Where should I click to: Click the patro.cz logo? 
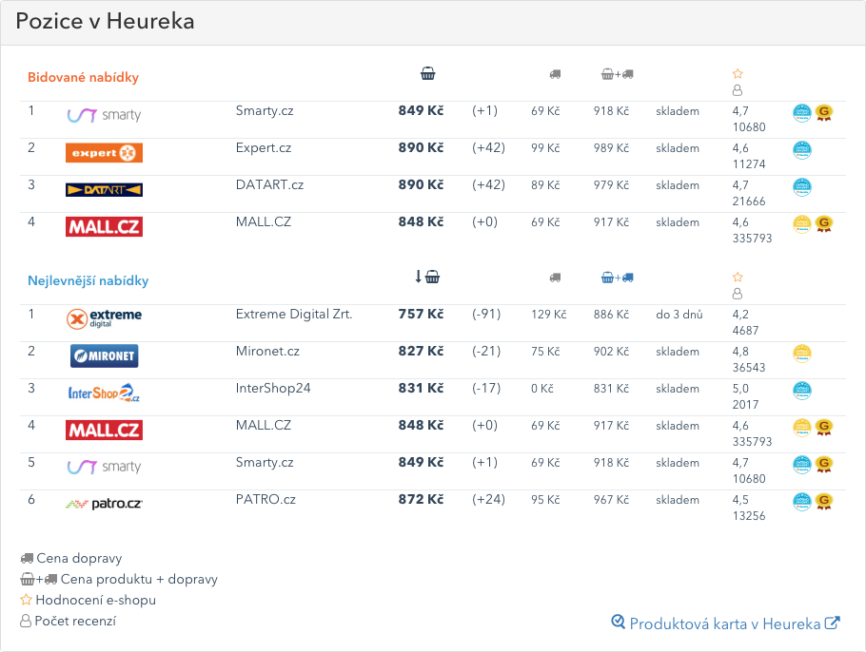tap(104, 504)
